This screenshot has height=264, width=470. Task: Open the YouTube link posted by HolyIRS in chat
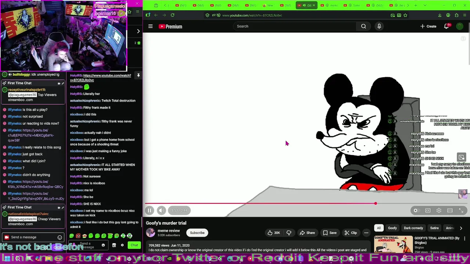tap(101, 78)
